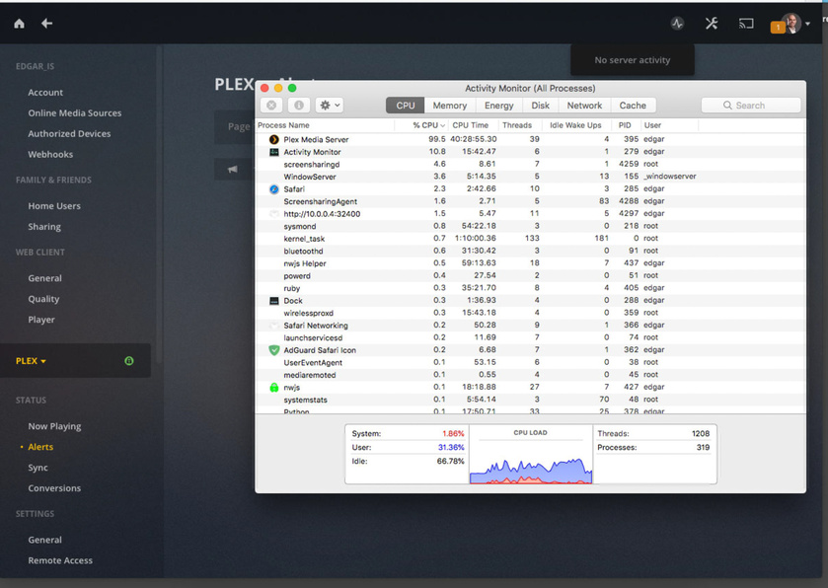Click the AdGuard Safari Icon shield icon

coord(274,350)
